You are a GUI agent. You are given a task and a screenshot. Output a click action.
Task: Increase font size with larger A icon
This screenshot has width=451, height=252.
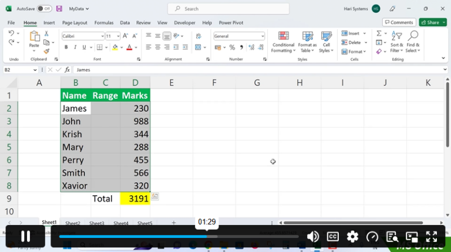click(x=125, y=36)
